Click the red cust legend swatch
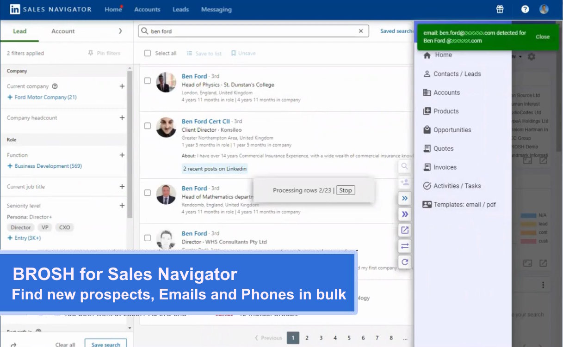Screen dimensions: 563x347 528,241
